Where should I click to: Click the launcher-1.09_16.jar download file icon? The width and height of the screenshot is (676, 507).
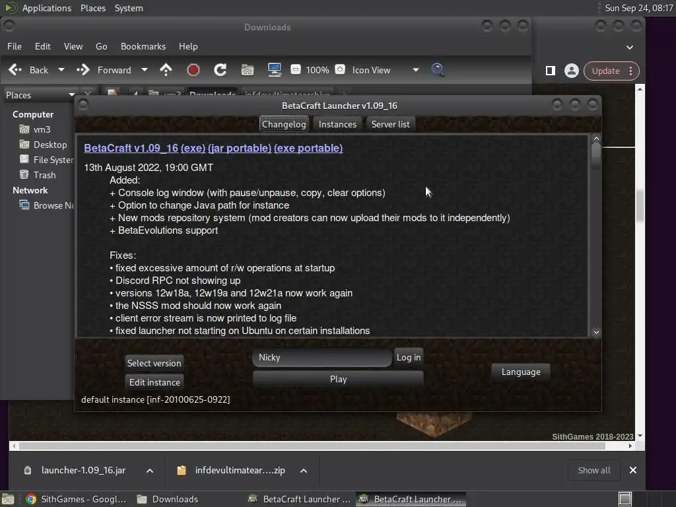click(x=28, y=470)
